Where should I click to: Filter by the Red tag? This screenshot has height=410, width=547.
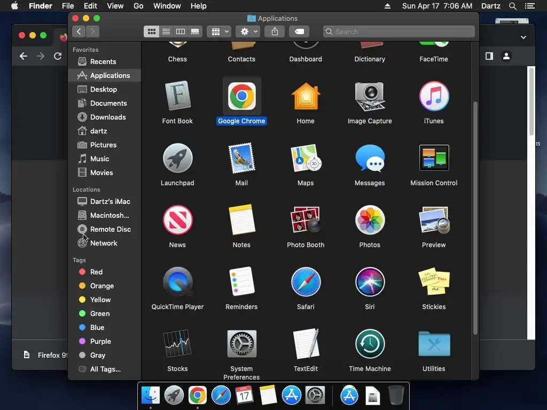[x=104, y=272]
